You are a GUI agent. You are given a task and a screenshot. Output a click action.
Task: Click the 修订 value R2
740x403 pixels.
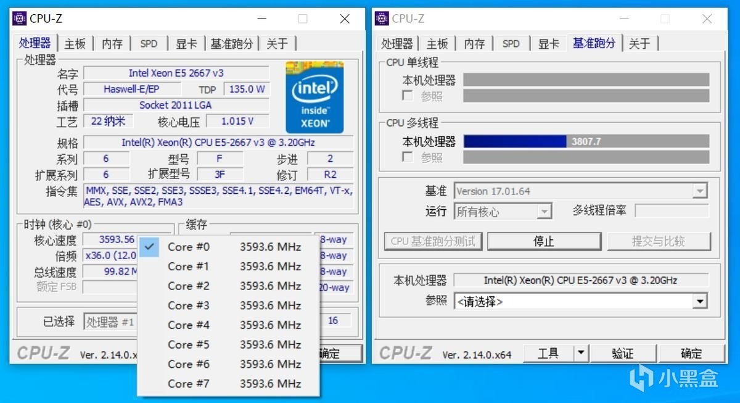point(330,175)
